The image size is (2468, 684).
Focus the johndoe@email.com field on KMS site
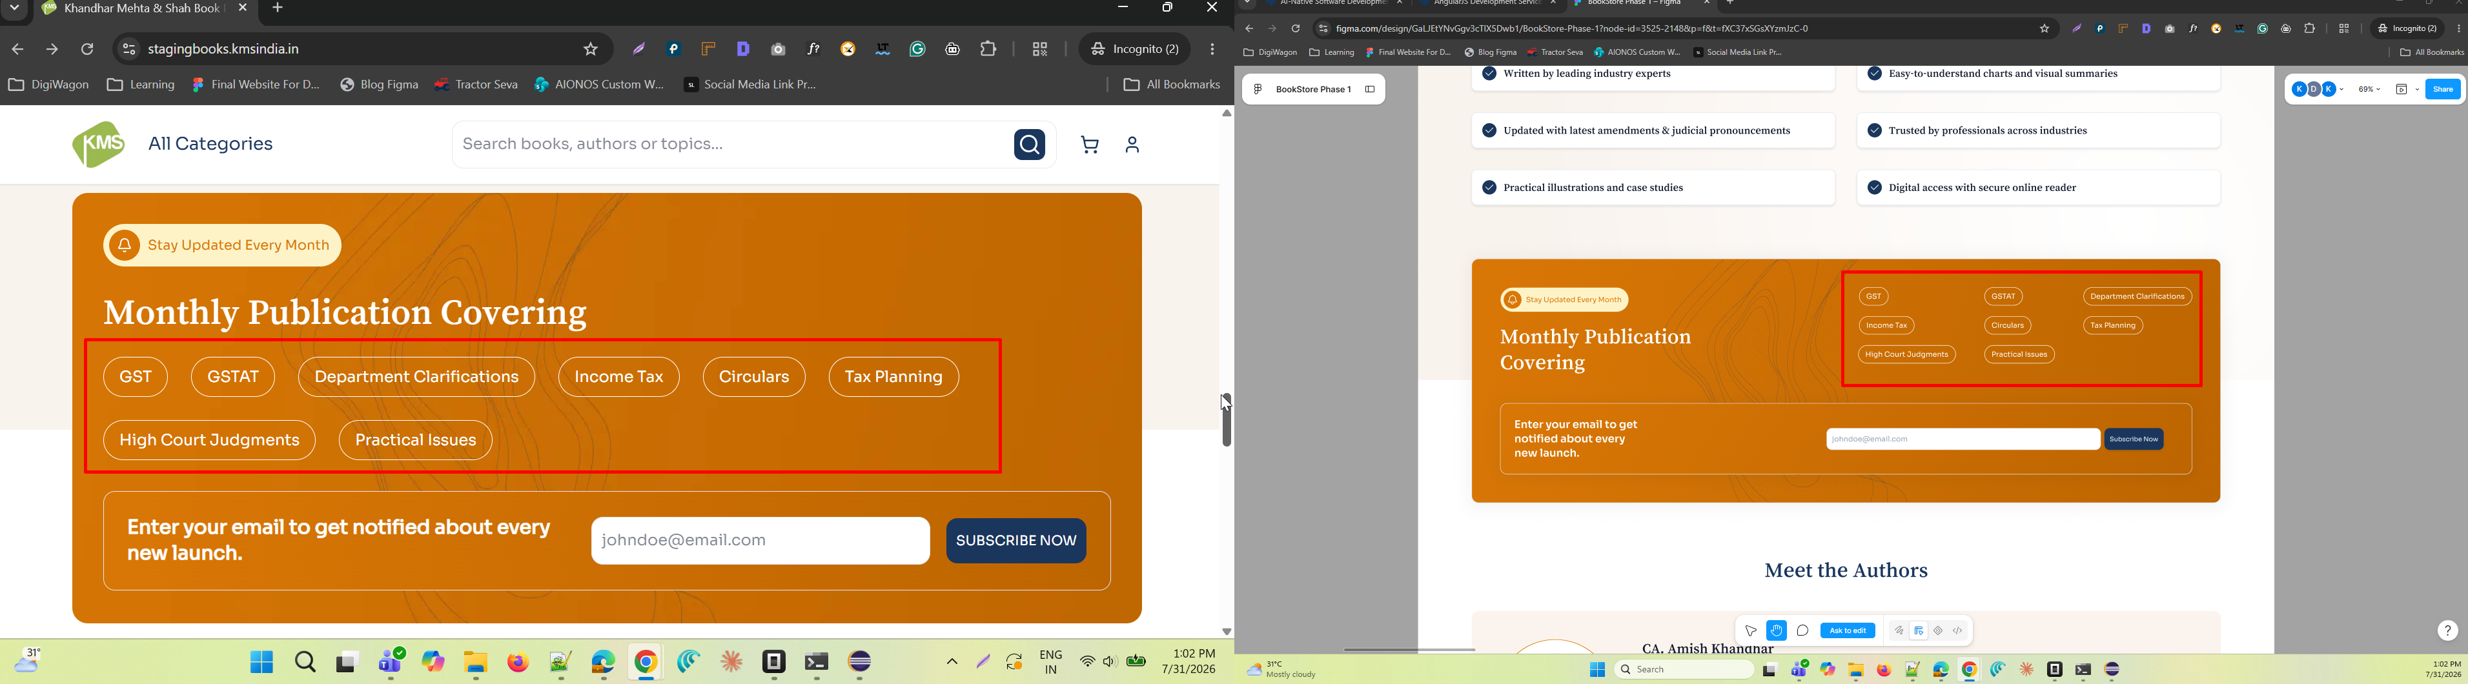[x=760, y=540]
